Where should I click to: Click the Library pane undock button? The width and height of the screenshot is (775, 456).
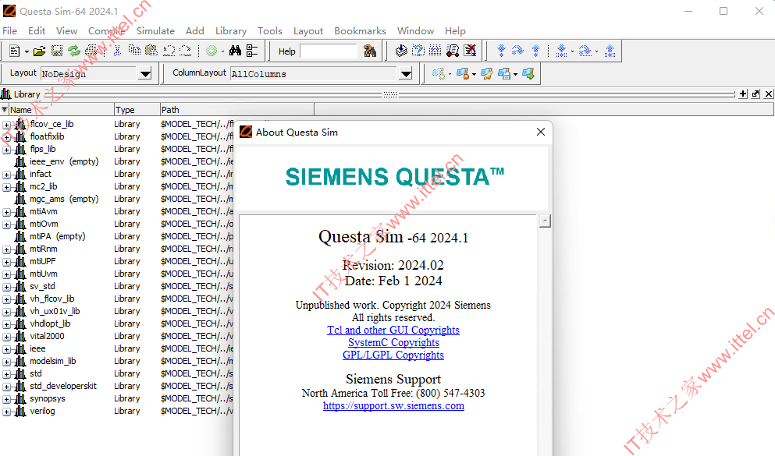(x=755, y=94)
